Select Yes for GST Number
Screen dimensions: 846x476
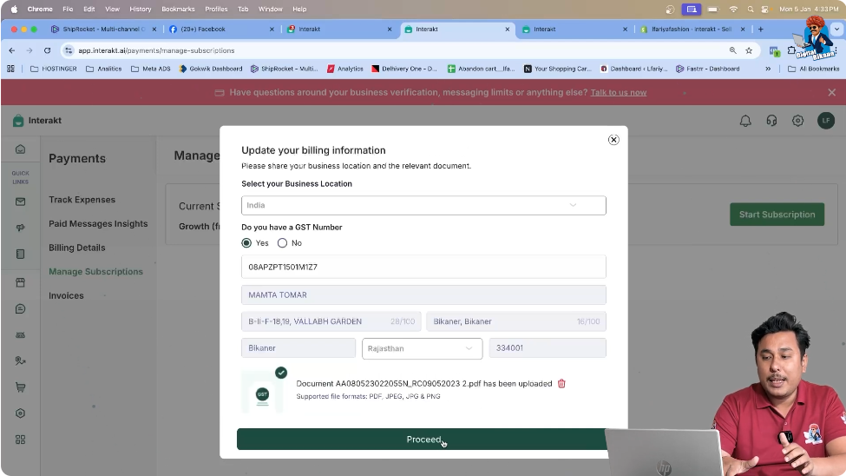pos(246,243)
